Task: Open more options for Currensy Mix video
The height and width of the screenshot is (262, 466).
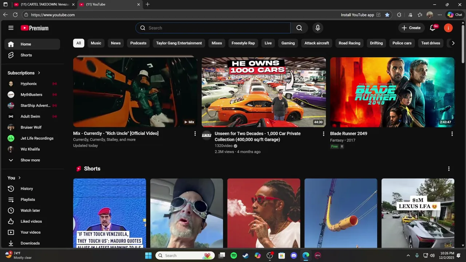Action: coord(195,134)
